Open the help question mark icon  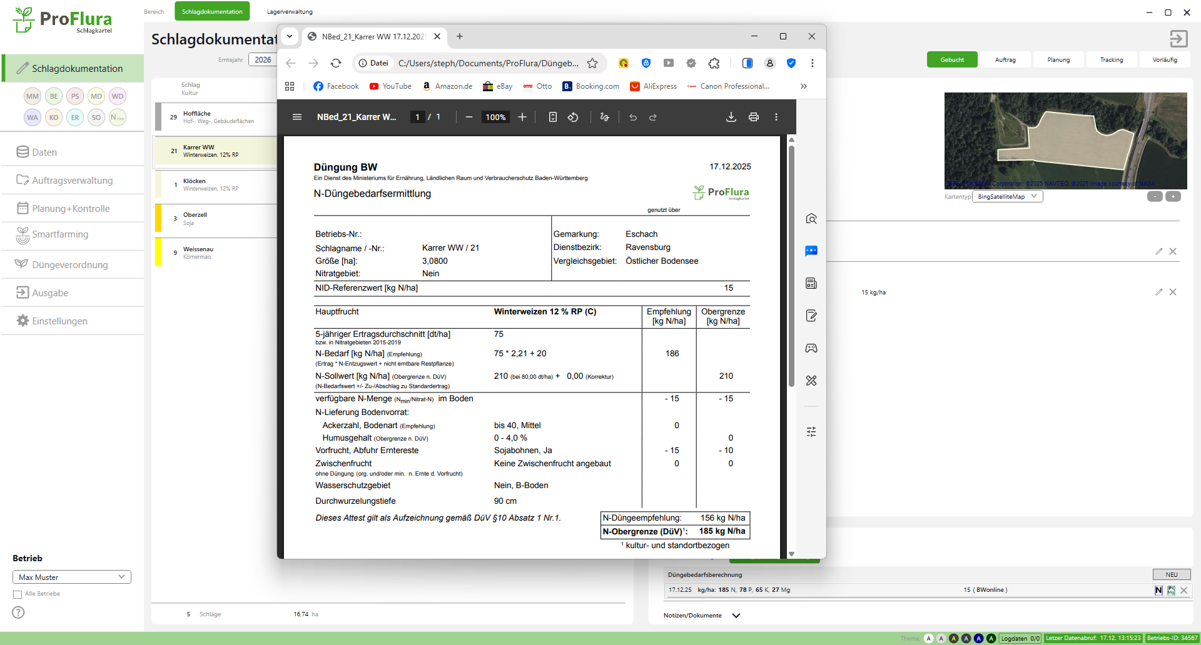(19, 612)
